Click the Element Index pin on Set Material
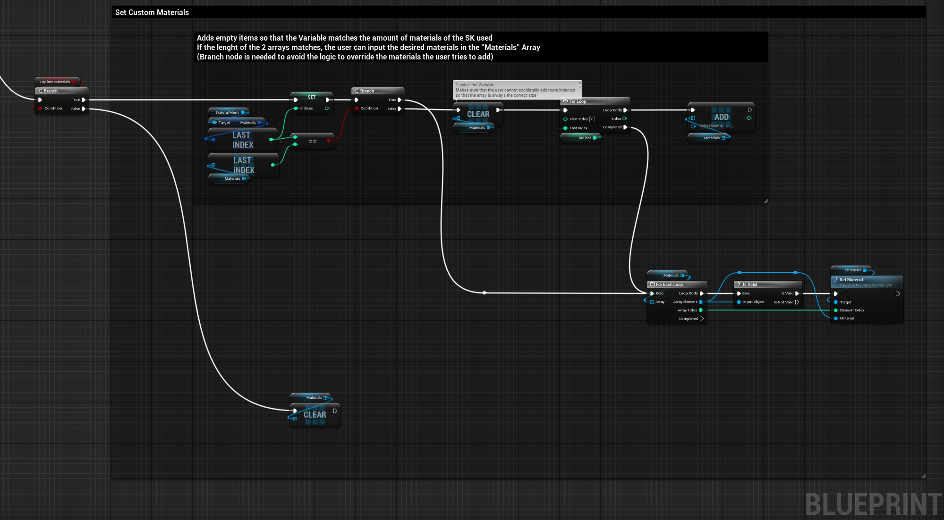Viewport: 944px width, 520px height. [x=836, y=310]
